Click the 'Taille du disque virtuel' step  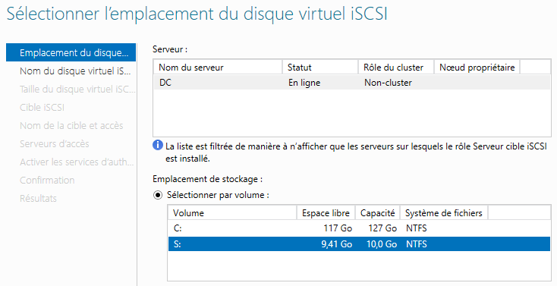(77, 90)
